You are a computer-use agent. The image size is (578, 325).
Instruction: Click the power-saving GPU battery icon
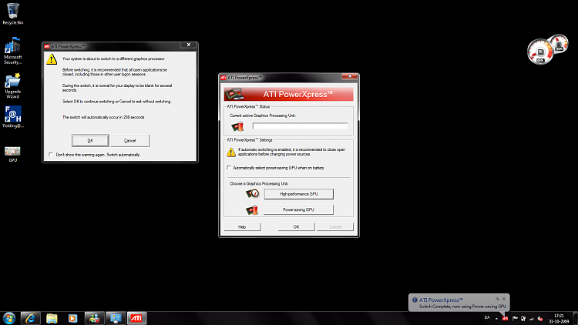[x=252, y=209]
